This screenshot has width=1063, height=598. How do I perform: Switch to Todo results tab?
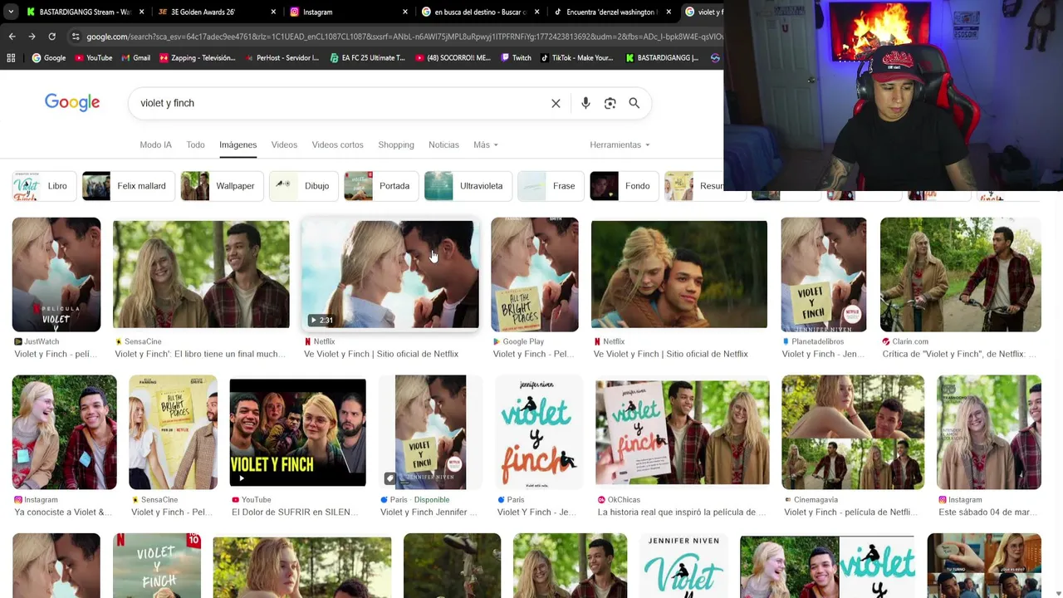[x=195, y=145]
